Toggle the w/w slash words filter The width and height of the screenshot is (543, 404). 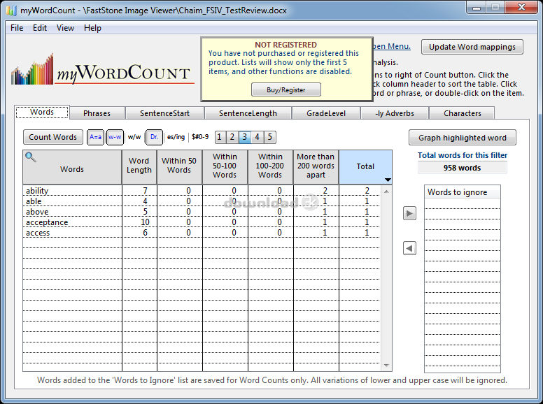click(134, 137)
